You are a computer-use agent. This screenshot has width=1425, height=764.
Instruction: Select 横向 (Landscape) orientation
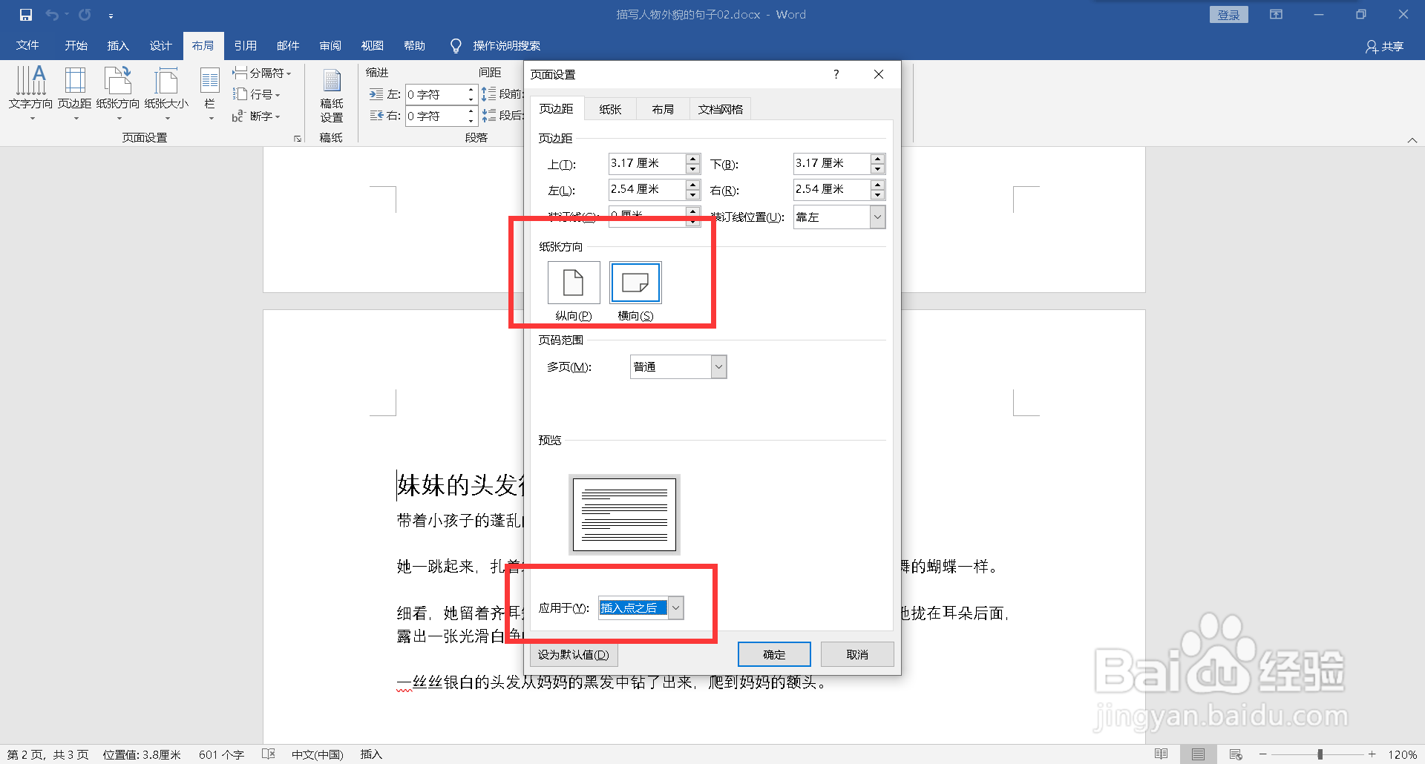635,283
